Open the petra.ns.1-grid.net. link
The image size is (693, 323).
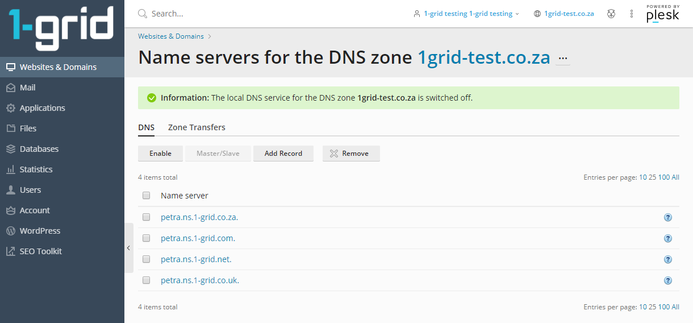pyautogui.click(x=196, y=259)
